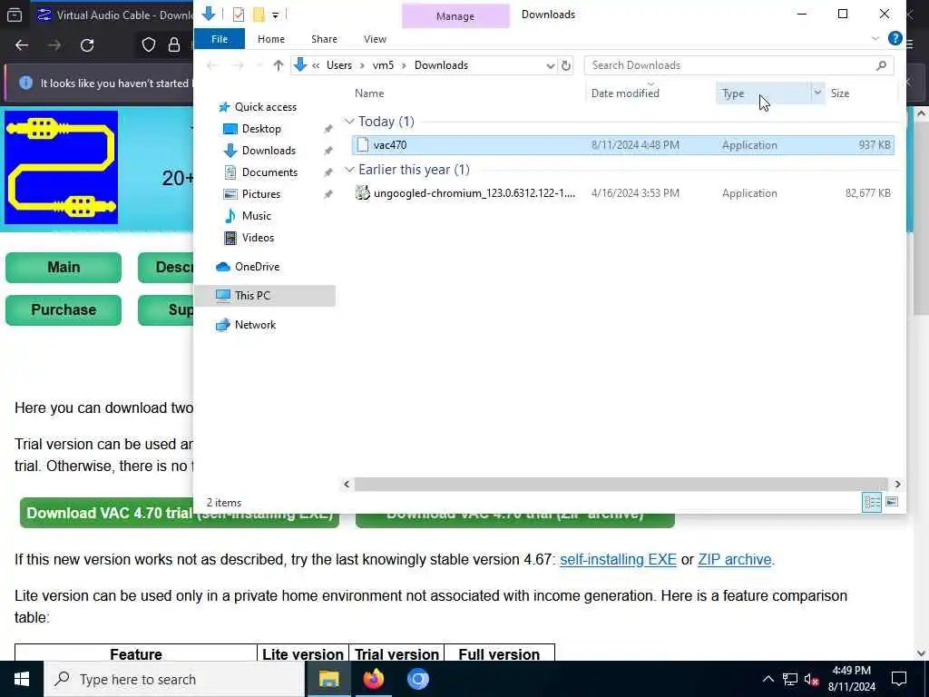Open the self-installing EXE 4.67 link
929x697 pixels.
pos(618,559)
